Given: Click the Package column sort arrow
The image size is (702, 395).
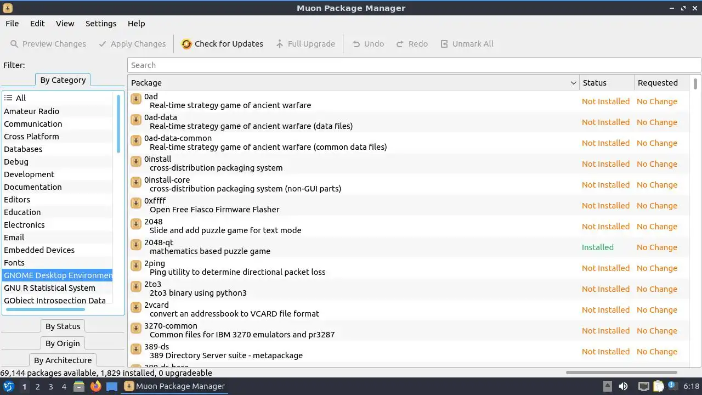Looking at the screenshot, I should click(574, 83).
